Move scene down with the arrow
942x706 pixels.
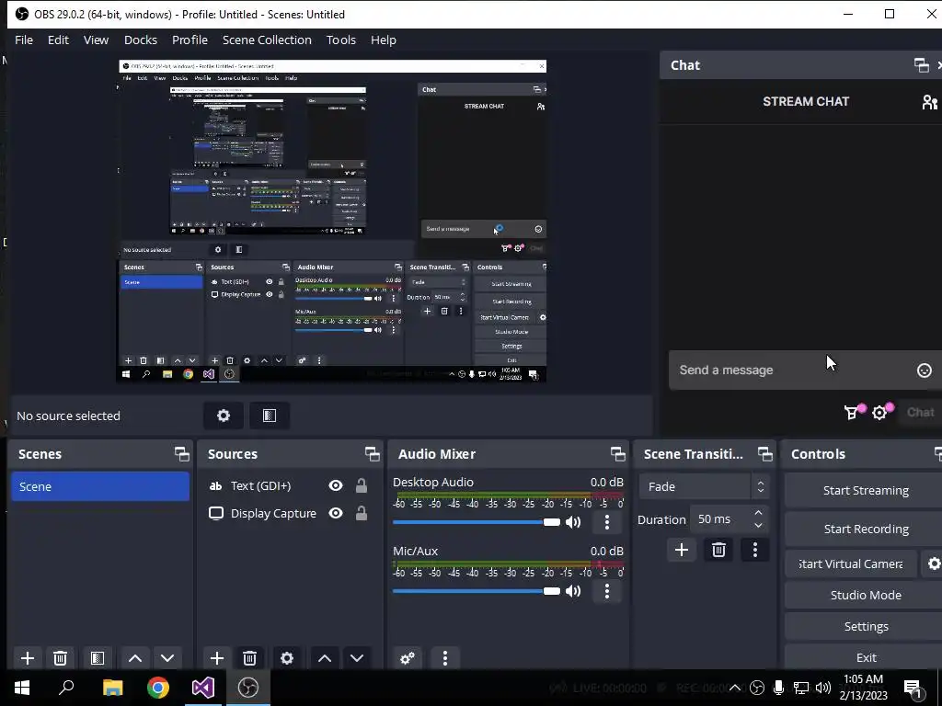click(x=167, y=658)
